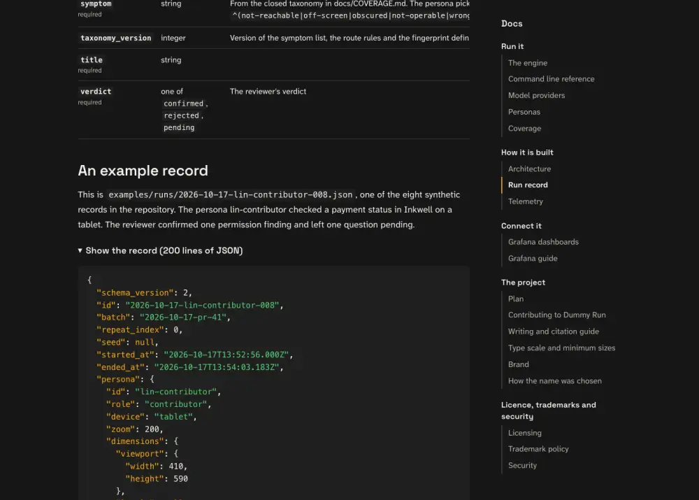Open the Personas docs link
699x500 pixels.
[x=524, y=112]
